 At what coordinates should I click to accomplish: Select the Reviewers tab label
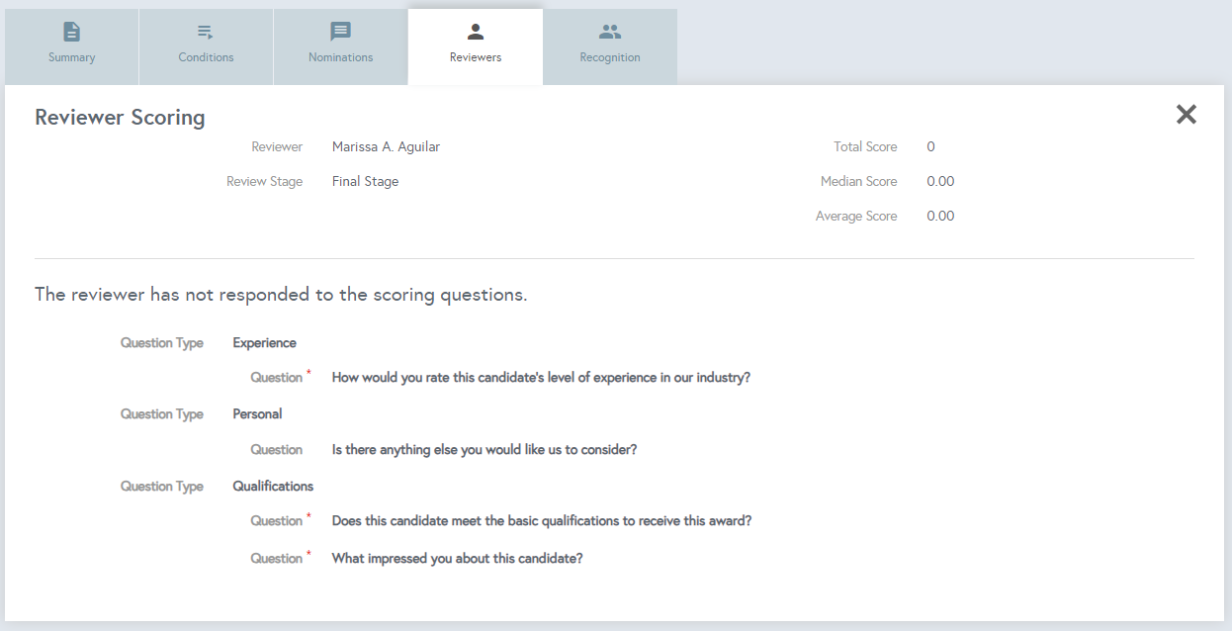point(476,57)
